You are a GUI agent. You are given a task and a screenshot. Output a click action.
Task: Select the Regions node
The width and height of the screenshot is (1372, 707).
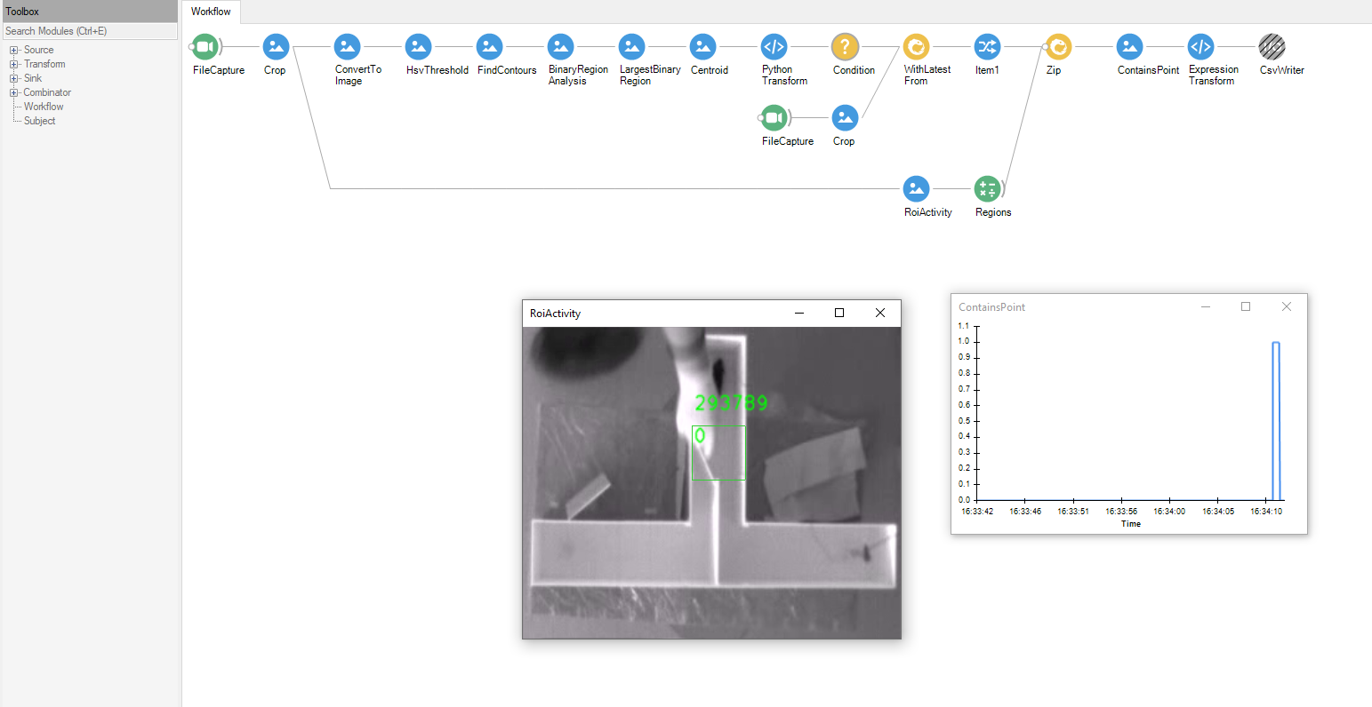coord(987,189)
